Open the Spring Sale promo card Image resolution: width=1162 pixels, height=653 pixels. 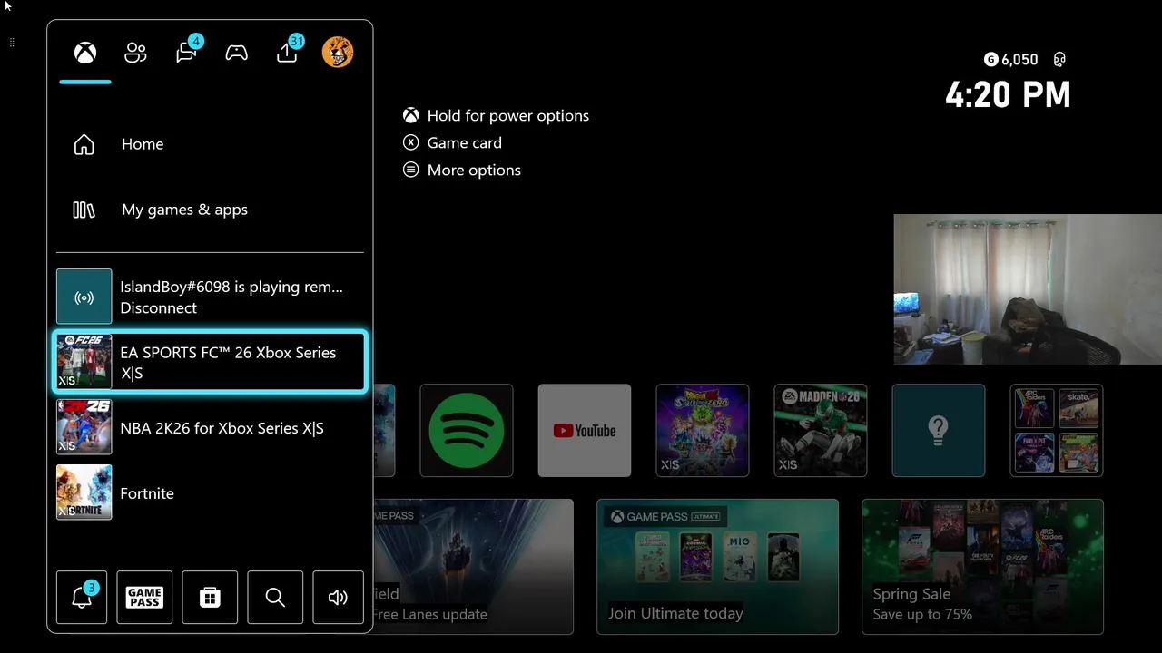point(982,566)
